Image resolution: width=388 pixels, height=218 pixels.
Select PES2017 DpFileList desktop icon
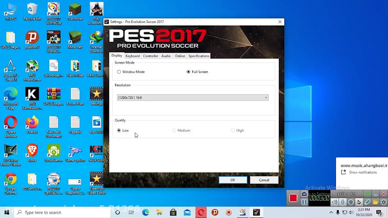[x=54, y=183]
